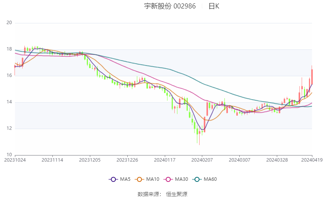Click the 20 price axis label
Image resolution: width=325 pixels, height=198 pixels.
[9, 23]
